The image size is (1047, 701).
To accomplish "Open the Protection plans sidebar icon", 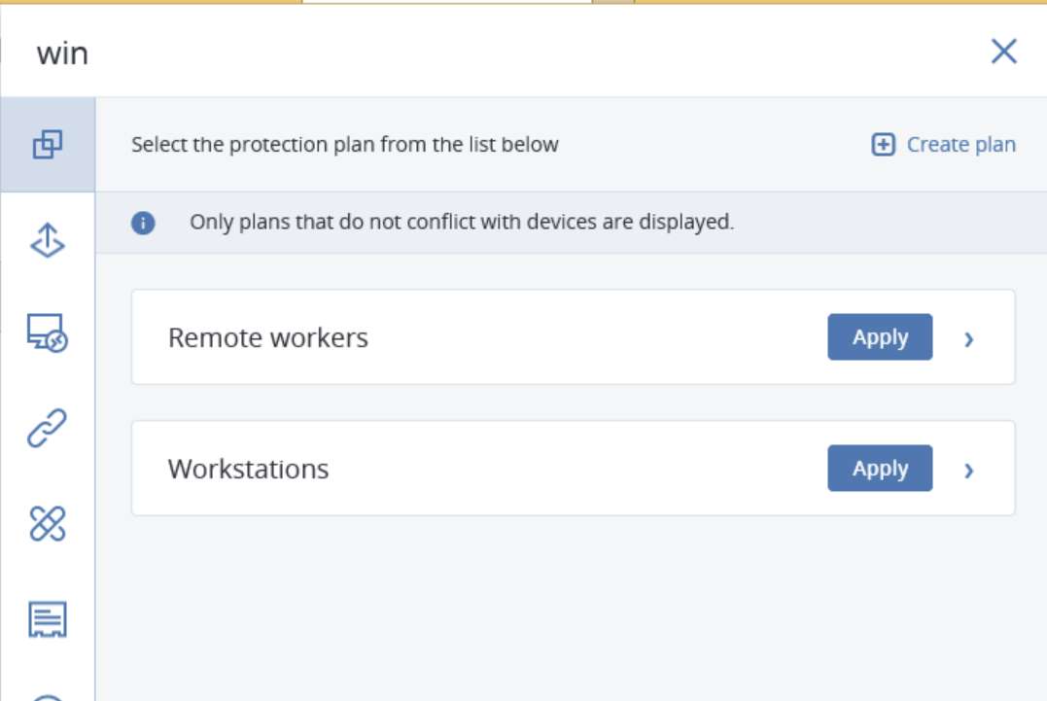I will pyautogui.click(x=48, y=144).
